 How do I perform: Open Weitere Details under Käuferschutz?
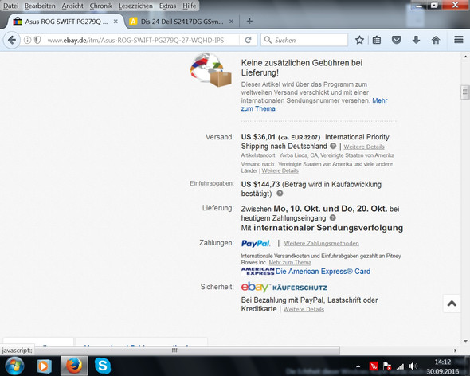[x=304, y=309]
